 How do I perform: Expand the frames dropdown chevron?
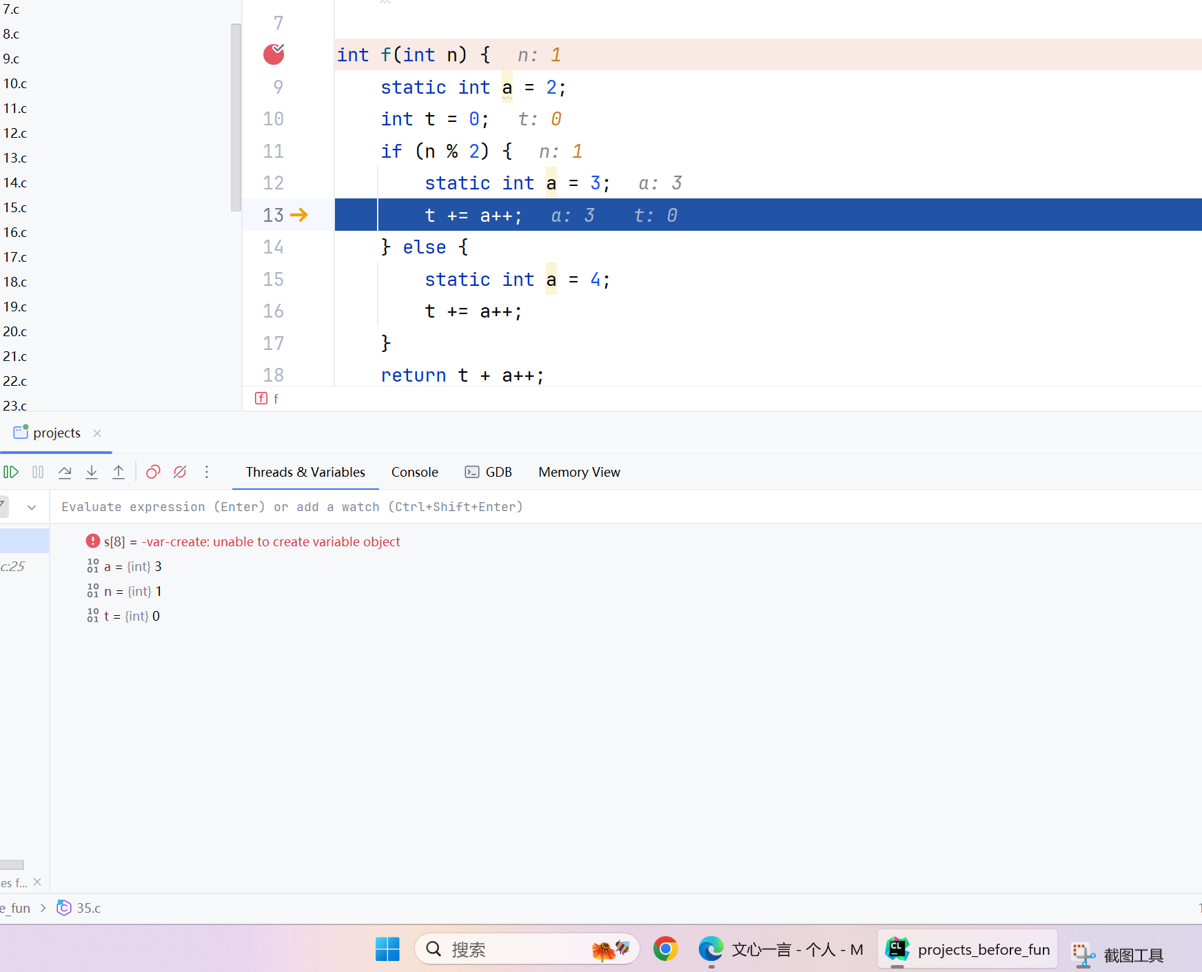32,507
